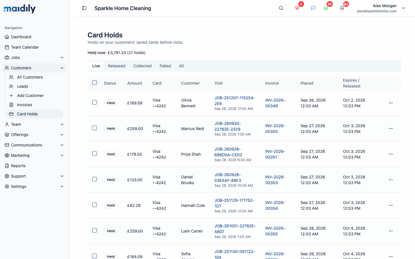Screen dimensions: 415x259
Task: Switch to the Collected tab
Action: (x=142, y=66)
